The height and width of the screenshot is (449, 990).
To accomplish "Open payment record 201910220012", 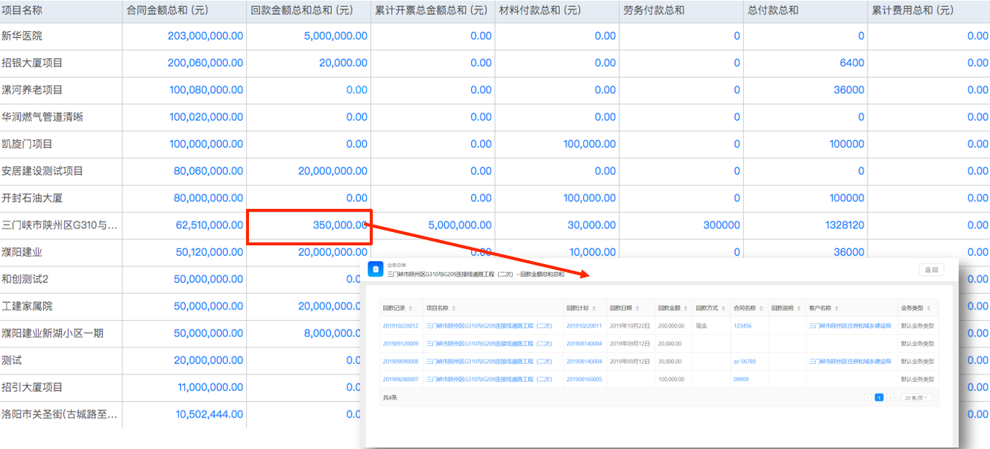I will (x=400, y=326).
